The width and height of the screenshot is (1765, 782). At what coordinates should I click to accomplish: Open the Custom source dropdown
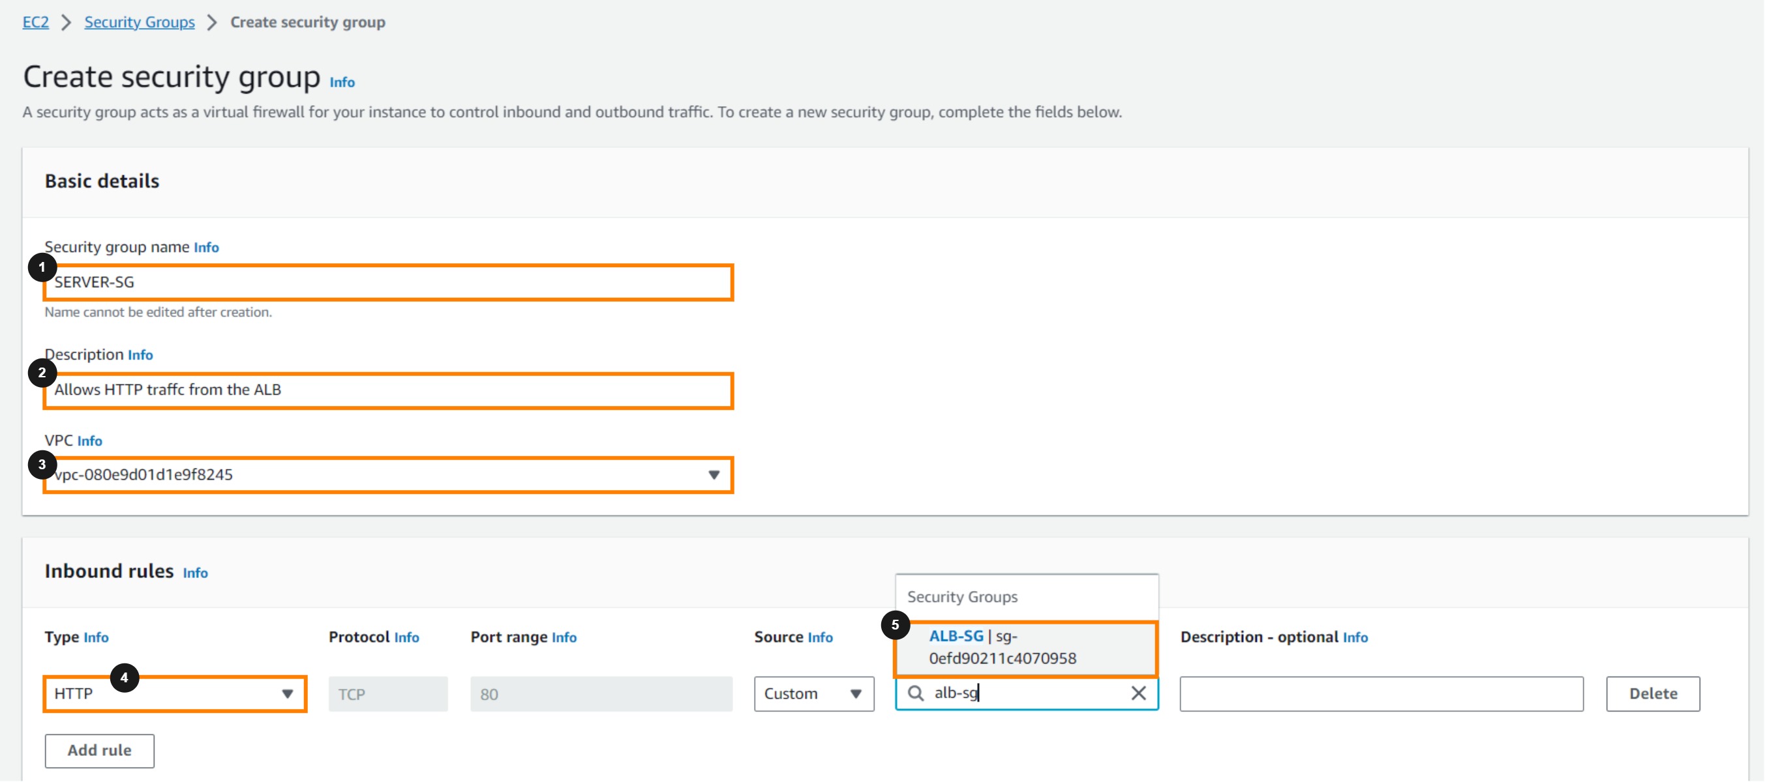(x=813, y=693)
